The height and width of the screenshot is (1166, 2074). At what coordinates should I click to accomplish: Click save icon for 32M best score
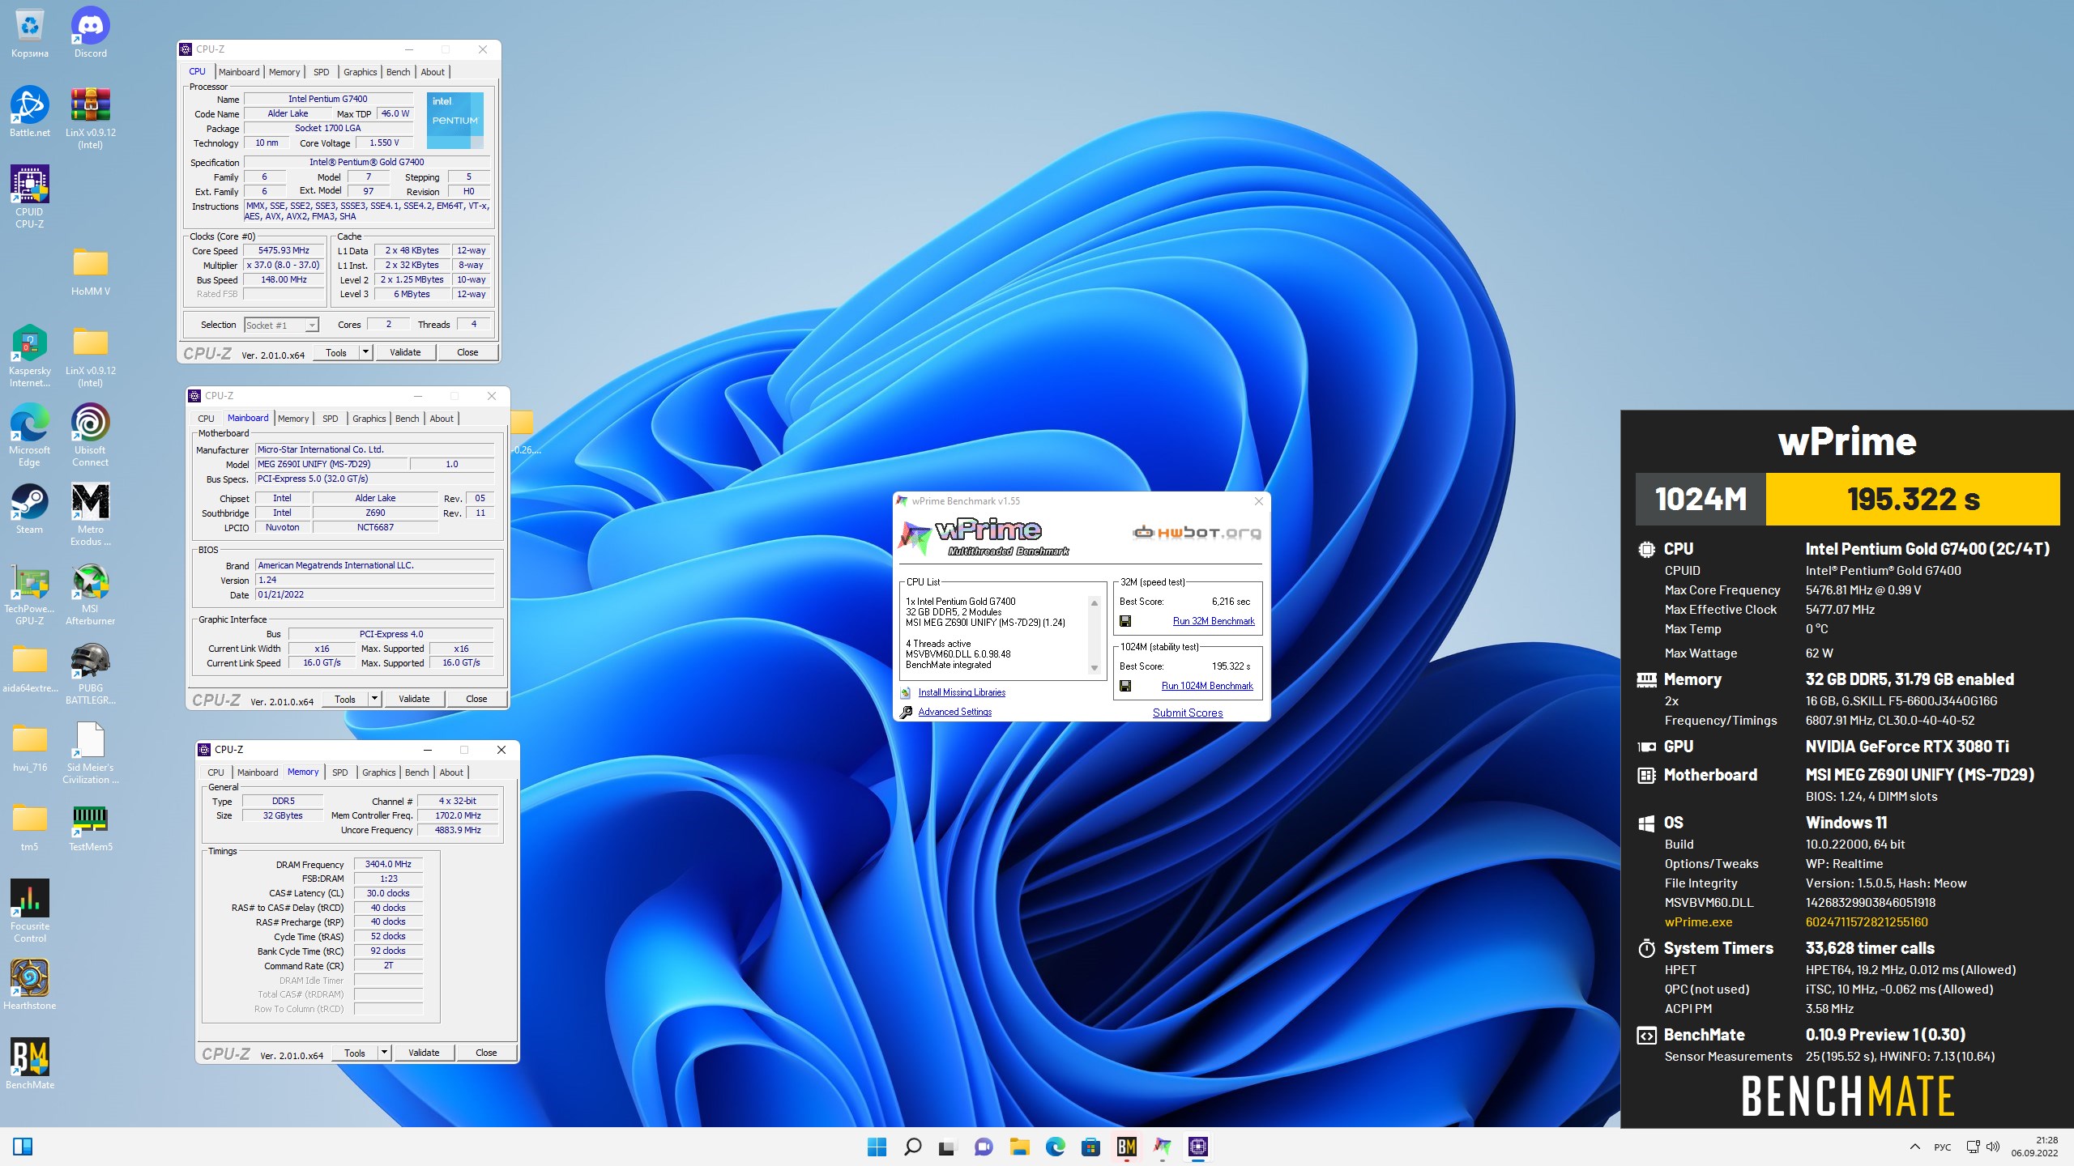click(x=1125, y=621)
